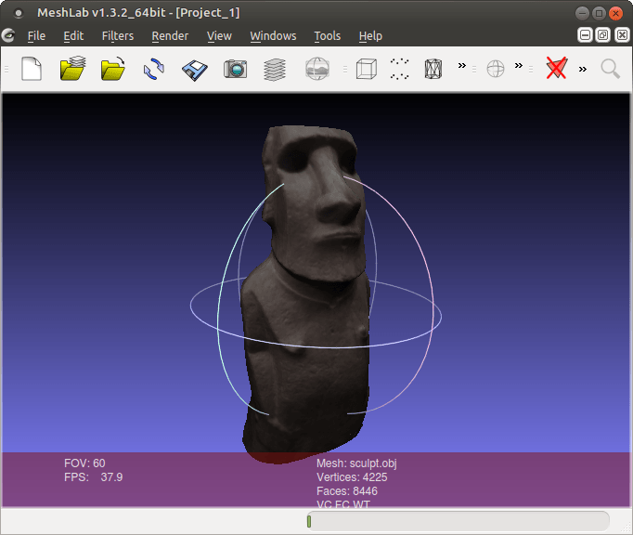Toggle bounding box render mode
The width and height of the screenshot is (633, 535).
pos(367,69)
